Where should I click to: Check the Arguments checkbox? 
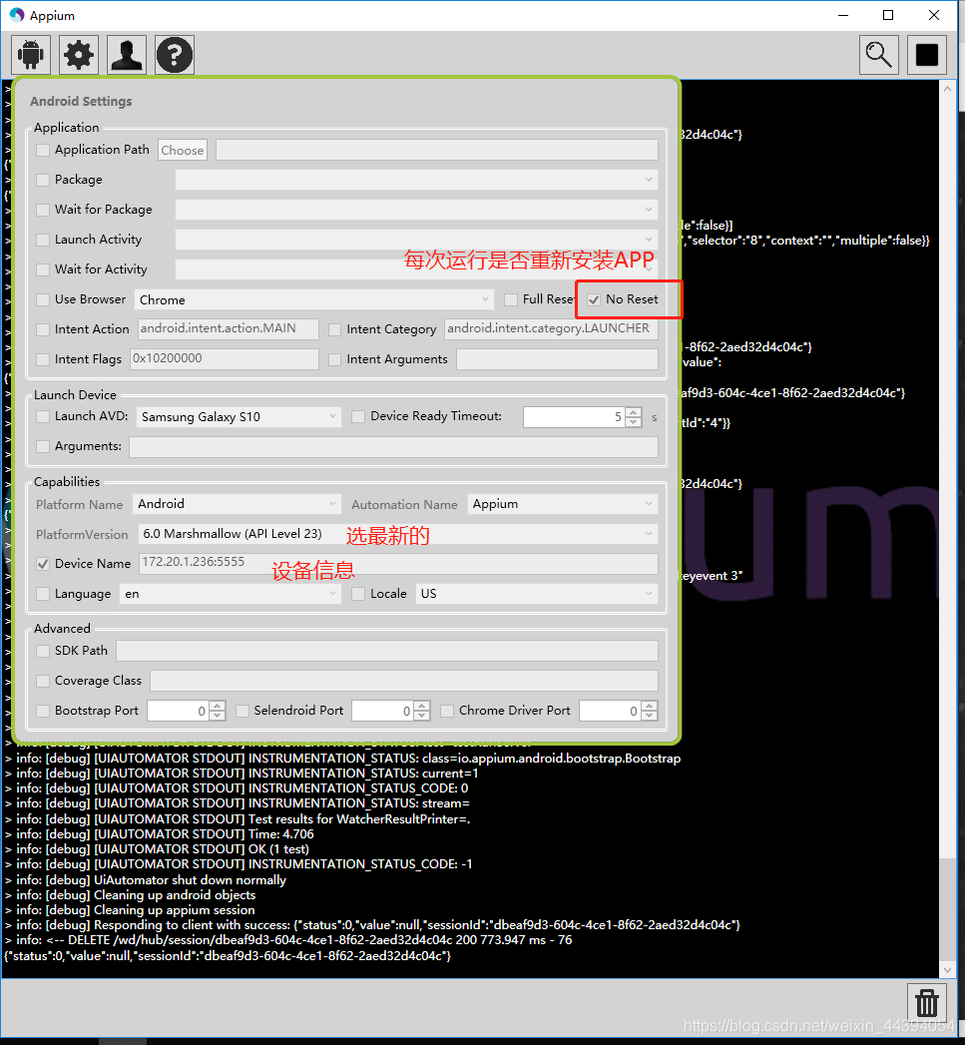coord(43,446)
